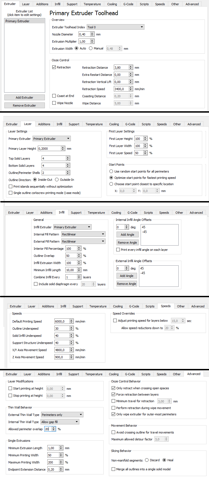Click the Primary Layer Height field
Screen dimensions: 209x478
tap(49, 149)
